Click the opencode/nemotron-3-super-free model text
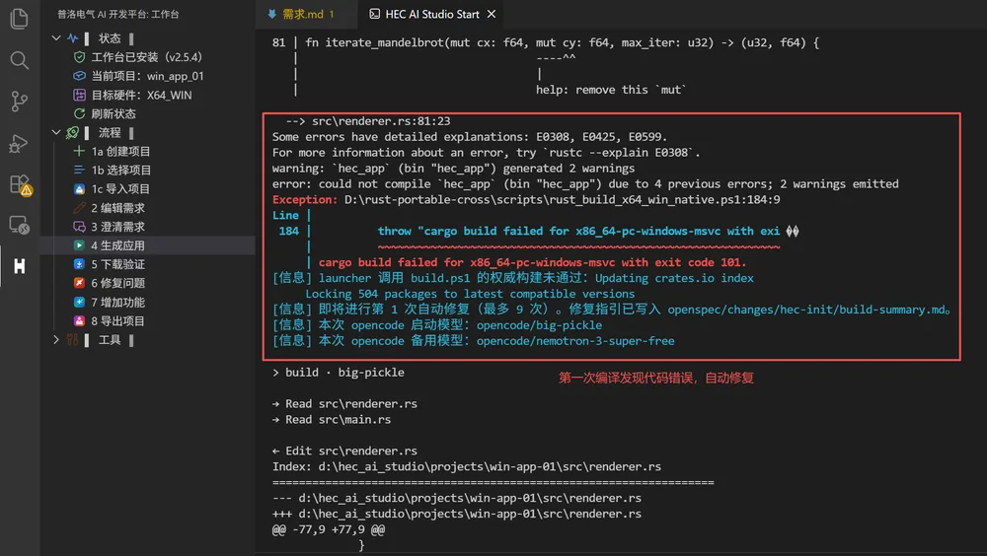The height and width of the screenshot is (556, 987). (x=575, y=341)
